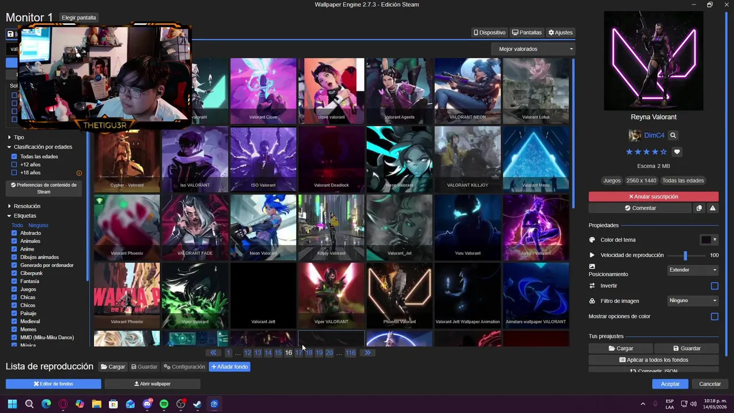The image size is (734, 413).
Task: Open Ajustes tab
Action: (x=560, y=33)
